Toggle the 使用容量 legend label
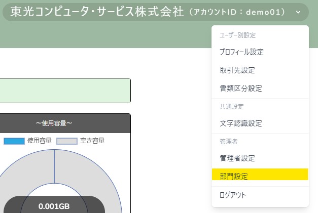318x213 pixels. (40, 141)
